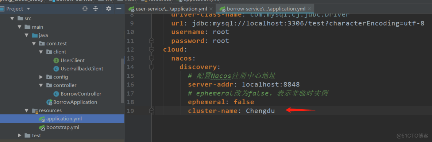Click the collapse all icon in Project panel
Screen dimensions: 432x142
click(x=95, y=9)
